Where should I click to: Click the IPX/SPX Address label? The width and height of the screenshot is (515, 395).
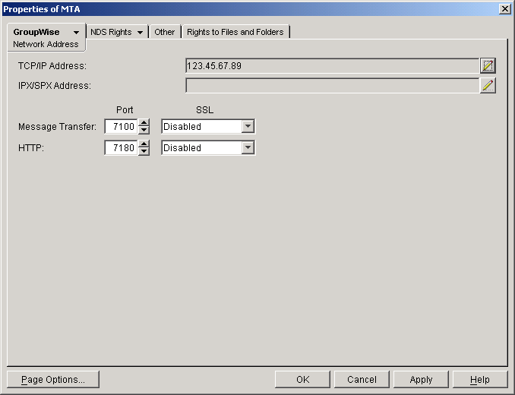[55, 85]
